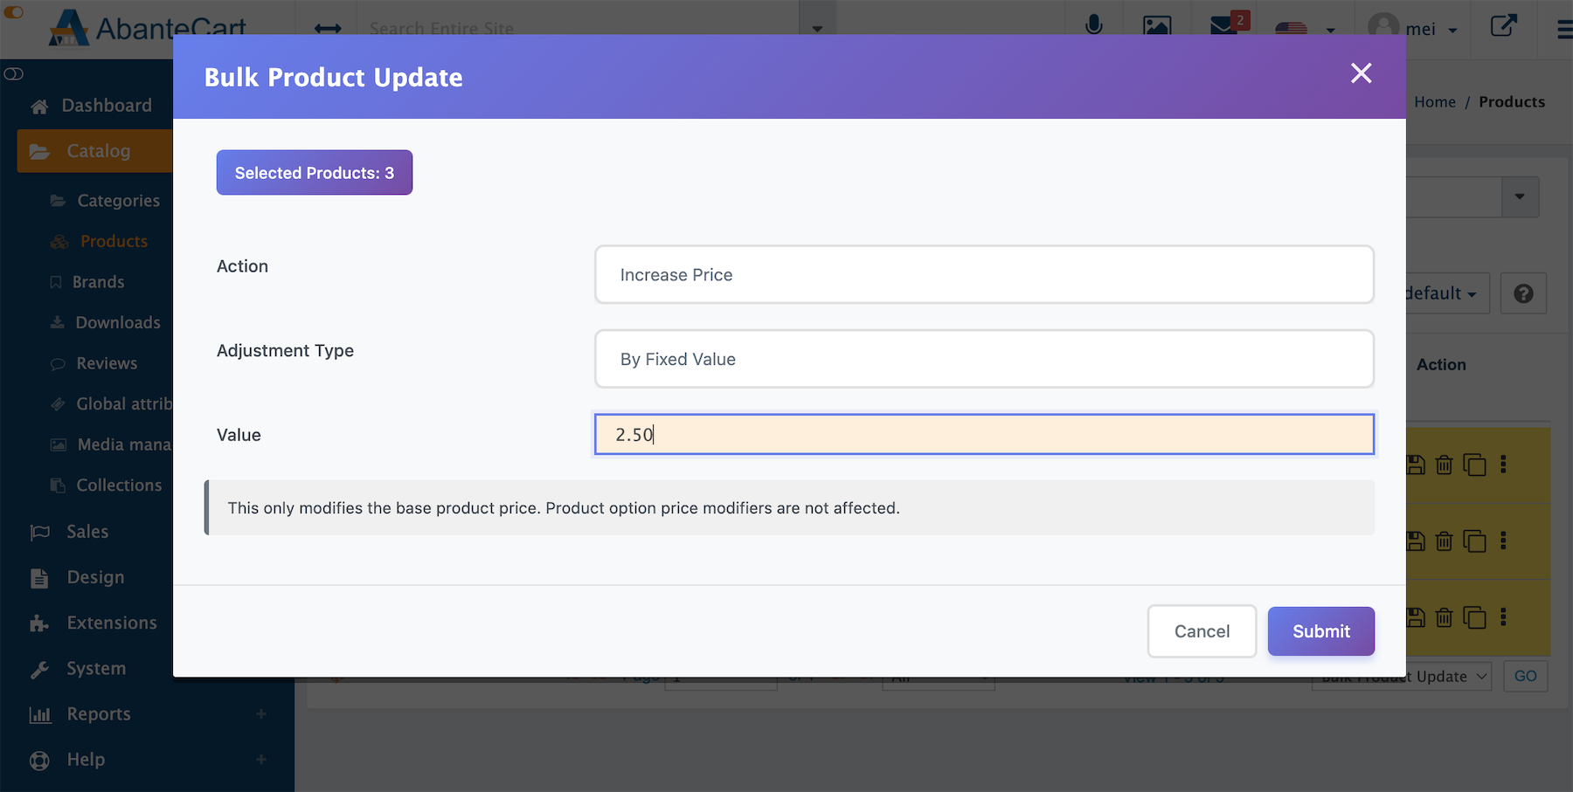Toggle the orange switch at top-left corner
Viewport: 1573px width, 792px height.
point(13,12)
